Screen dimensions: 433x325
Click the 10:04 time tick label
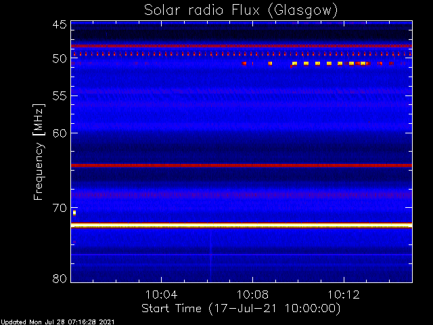click(x=161, y=295)
